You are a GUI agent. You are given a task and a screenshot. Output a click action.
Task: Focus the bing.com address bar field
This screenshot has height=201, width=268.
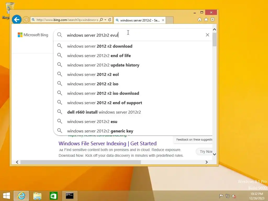point(67,20)
